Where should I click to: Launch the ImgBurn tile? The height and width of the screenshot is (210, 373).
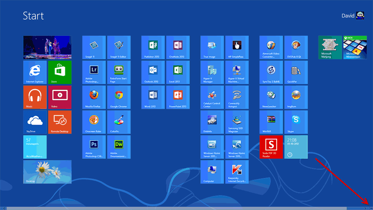point(296,97)
